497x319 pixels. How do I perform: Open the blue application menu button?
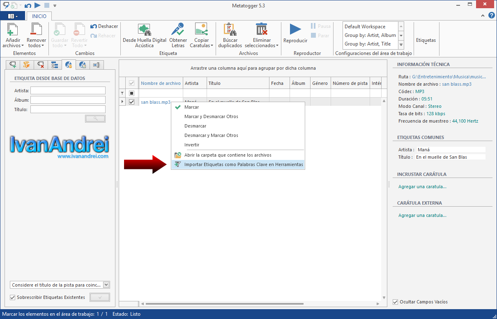point(13,16)
